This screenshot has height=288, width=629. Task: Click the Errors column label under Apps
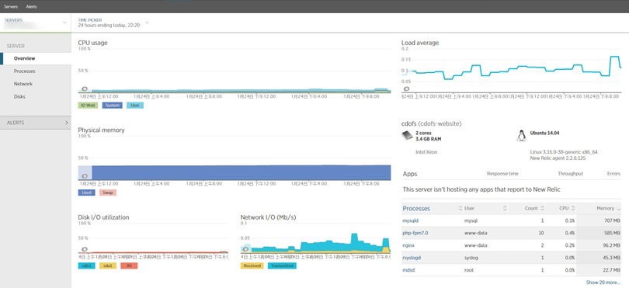(x=613, y=174)
